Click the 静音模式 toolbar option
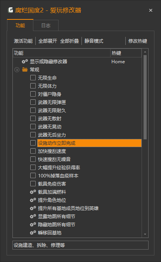This screenshot has height=262, width=161. coord(94,41)
